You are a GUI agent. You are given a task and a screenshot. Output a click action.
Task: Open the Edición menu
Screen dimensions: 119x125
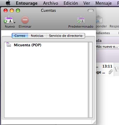(71, 3)
